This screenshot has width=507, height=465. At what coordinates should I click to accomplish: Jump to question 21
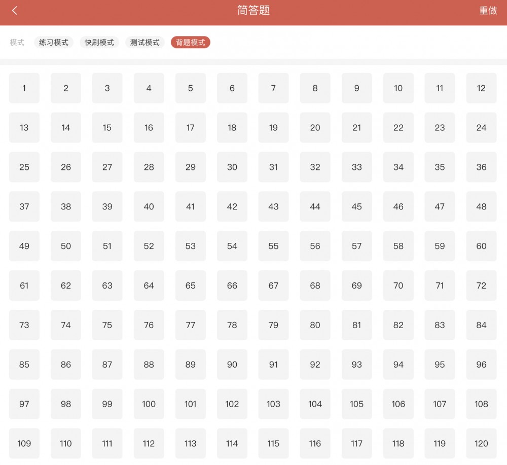pyautogui.click(x=356, y=127)
